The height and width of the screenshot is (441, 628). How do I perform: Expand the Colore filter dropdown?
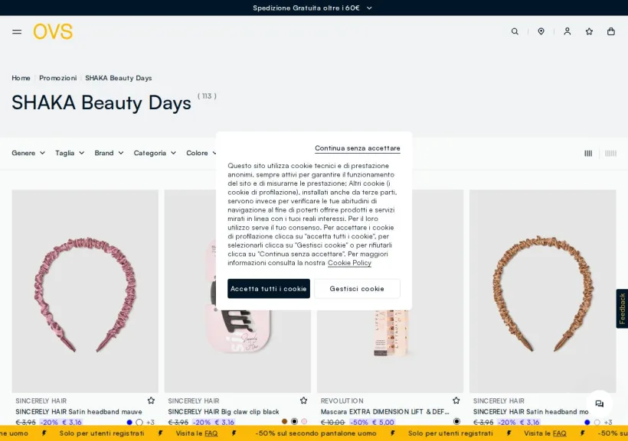[201, 153]
